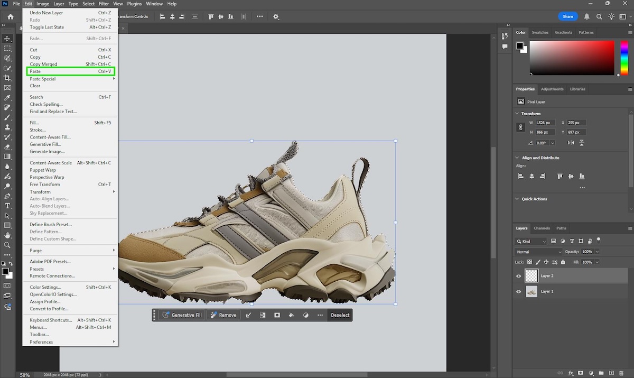Viewport: 634px width, 378px height.
Task: Select the Move tool
Action: tap(7, 39)
